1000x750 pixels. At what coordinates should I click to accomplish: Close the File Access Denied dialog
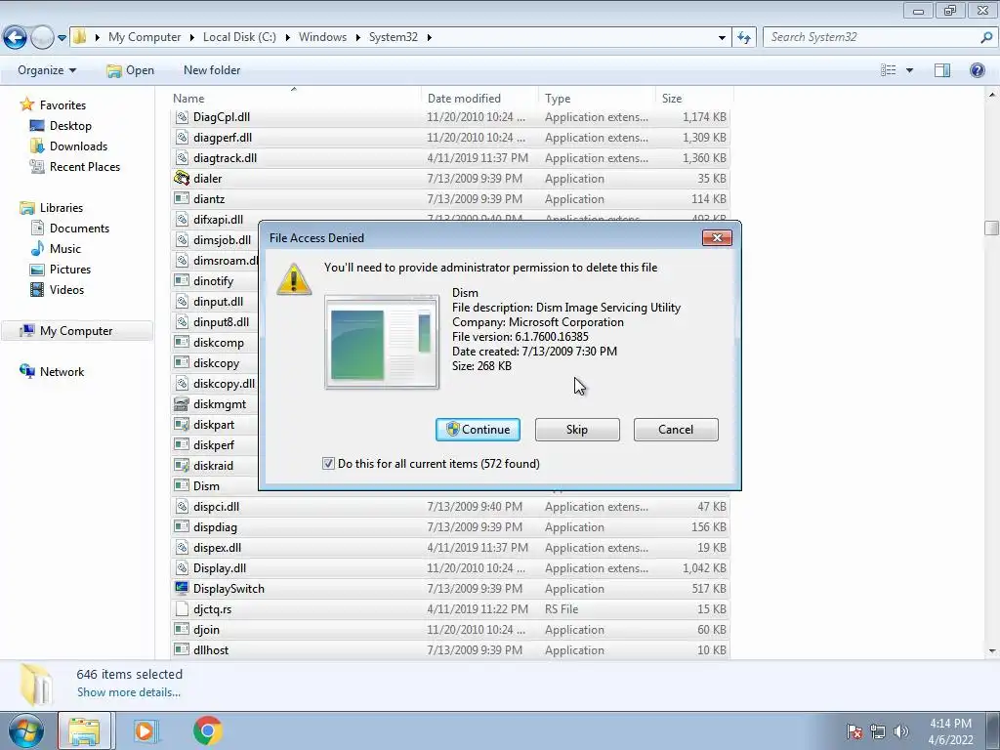(717, 238)
